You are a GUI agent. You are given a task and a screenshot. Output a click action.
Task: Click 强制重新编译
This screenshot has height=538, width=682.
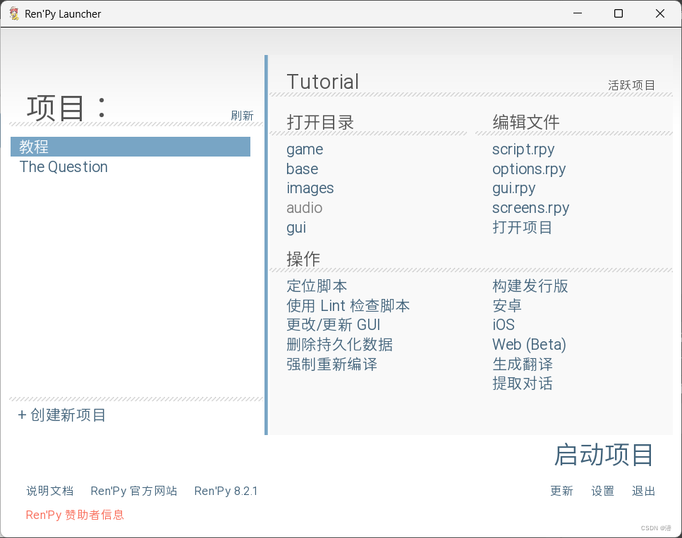[332, 364]
